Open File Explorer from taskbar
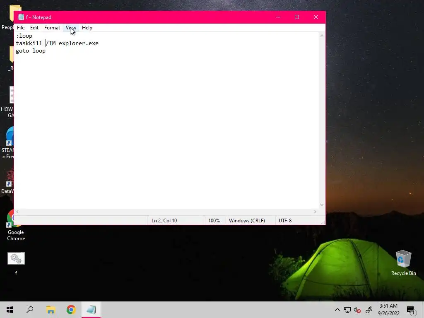 click(51, 310)
